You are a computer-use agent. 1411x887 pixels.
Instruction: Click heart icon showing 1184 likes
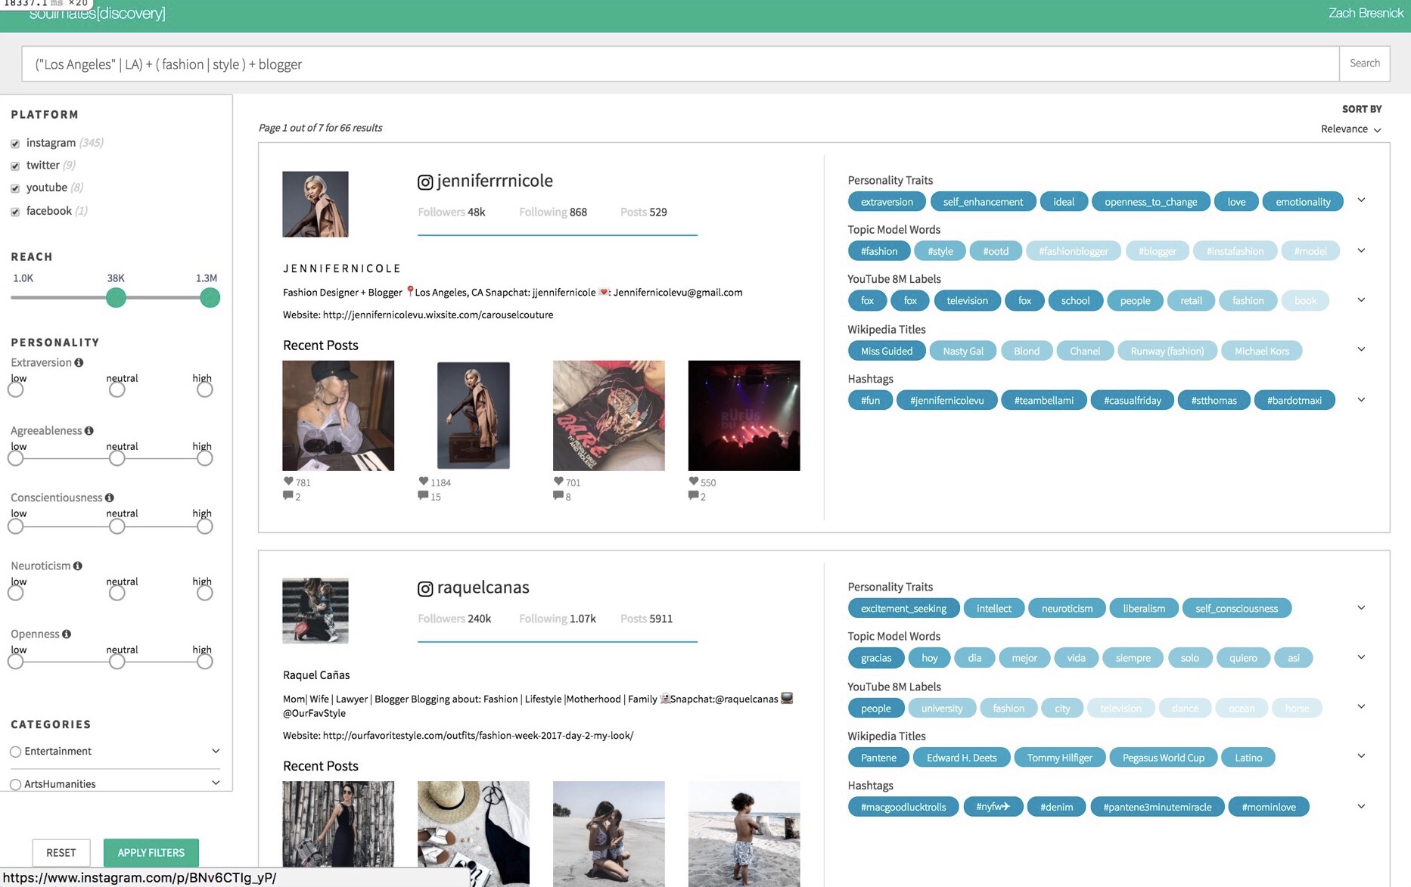[x=424, y=481]
